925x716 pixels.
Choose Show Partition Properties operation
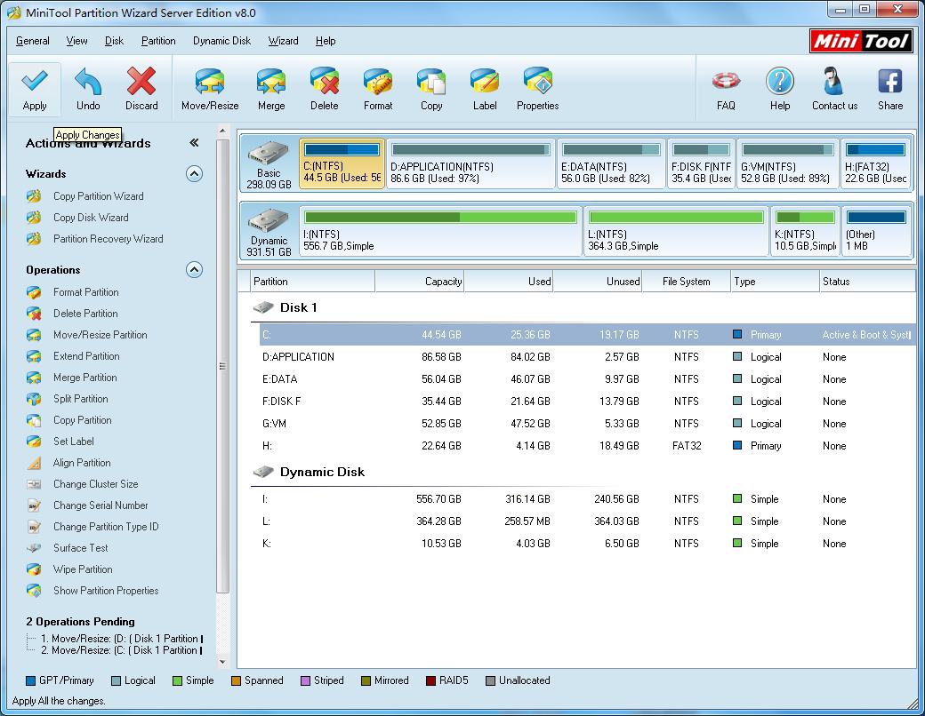tap(106, 591)
